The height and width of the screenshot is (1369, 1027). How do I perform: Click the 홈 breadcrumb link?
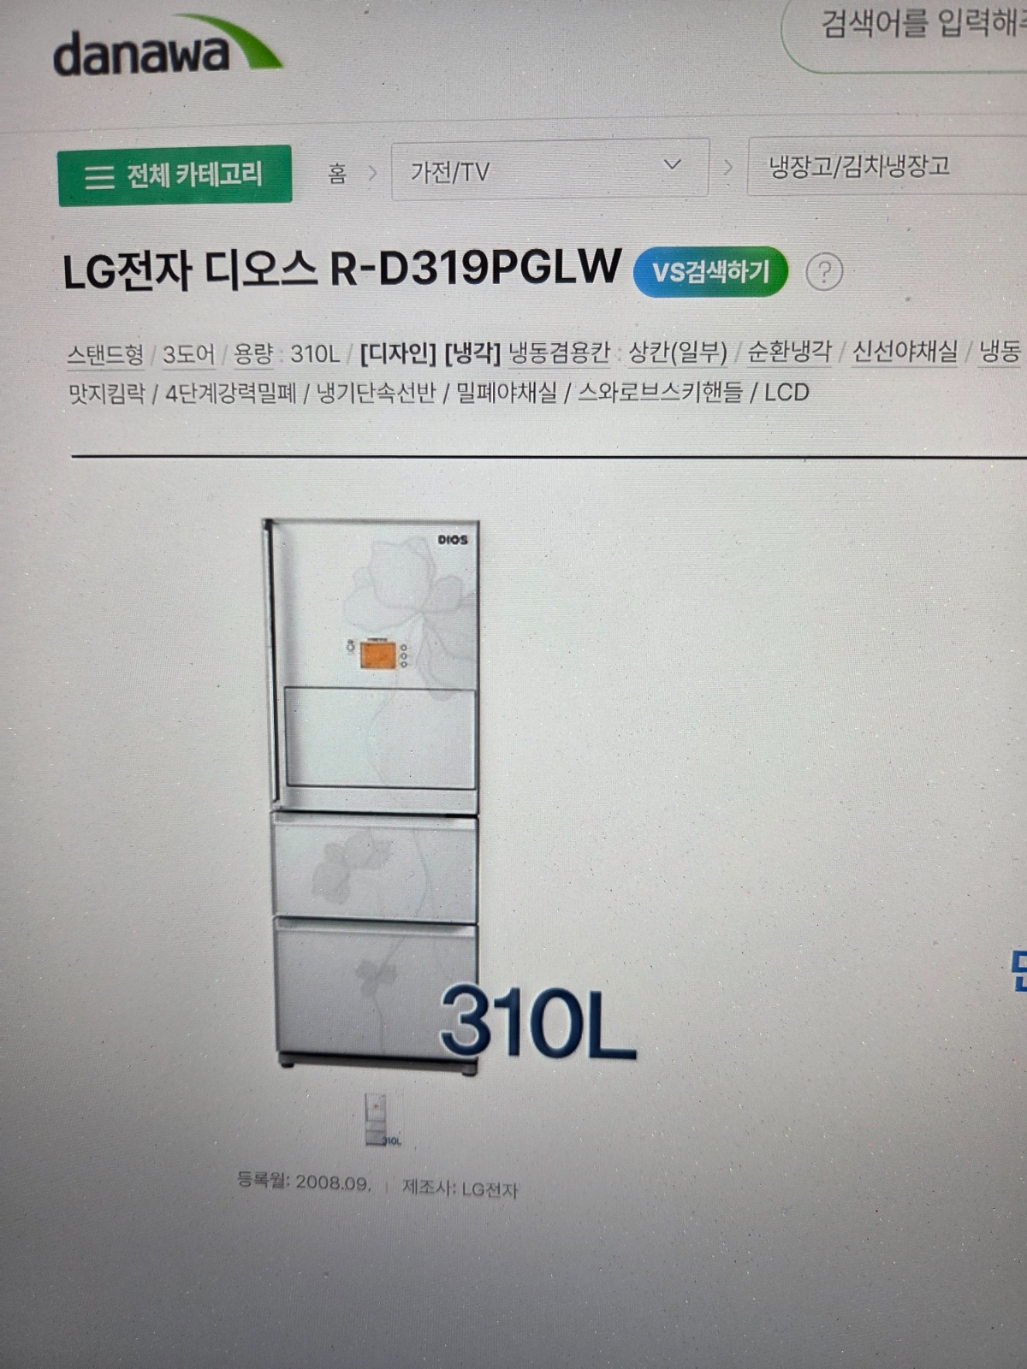pos(337,175)
